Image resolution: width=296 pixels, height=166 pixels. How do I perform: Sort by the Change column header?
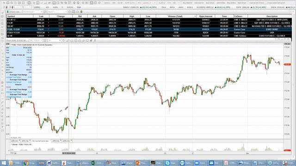(x=61, y=17)
